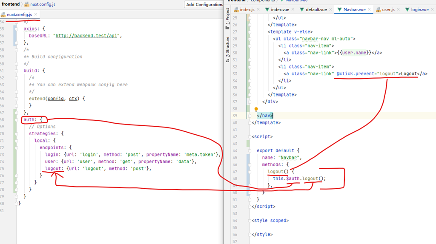Open the nuxt.config.js editor tab
This screenshot has width=436, height=244.
pos(19,14)
